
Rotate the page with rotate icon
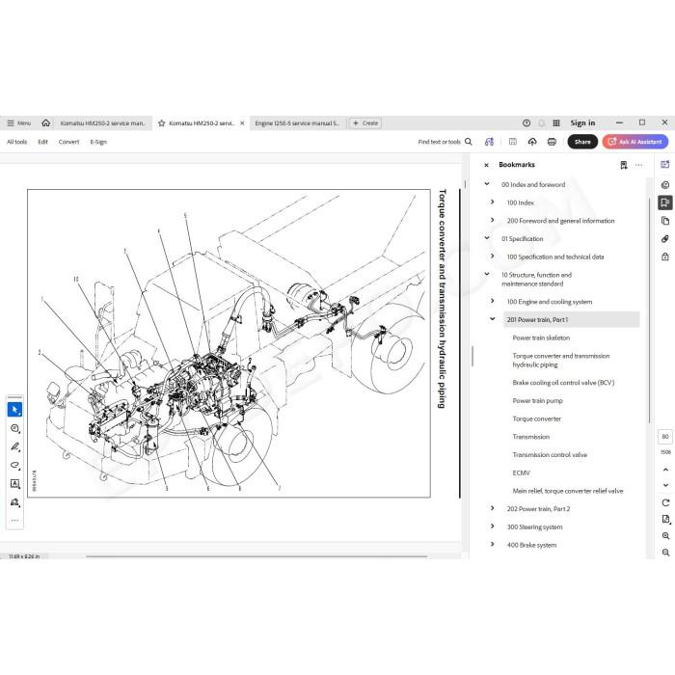pos(665,502)
